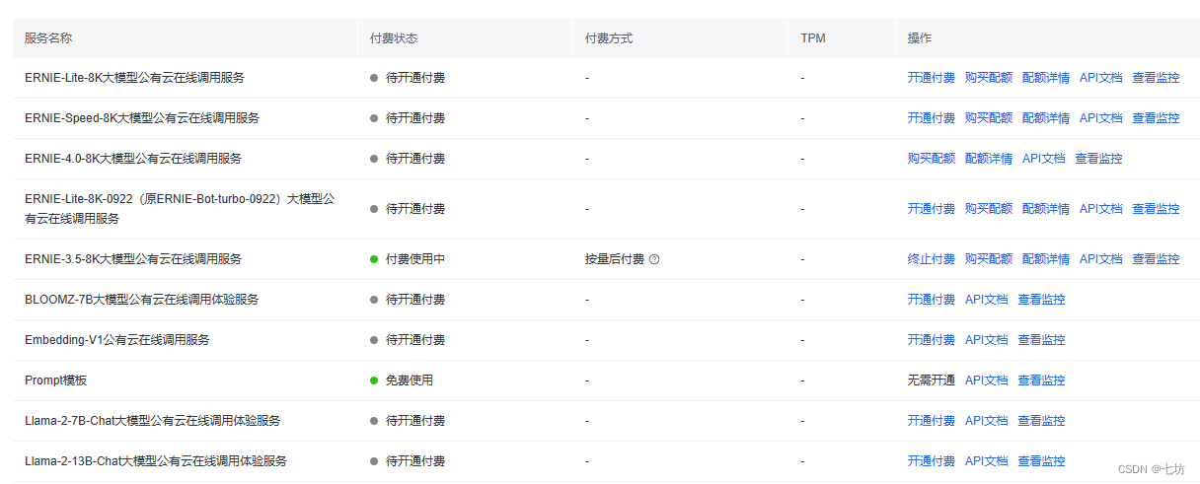
Task: Click the 按量后付费 payment method text
Action: (614, 259)
